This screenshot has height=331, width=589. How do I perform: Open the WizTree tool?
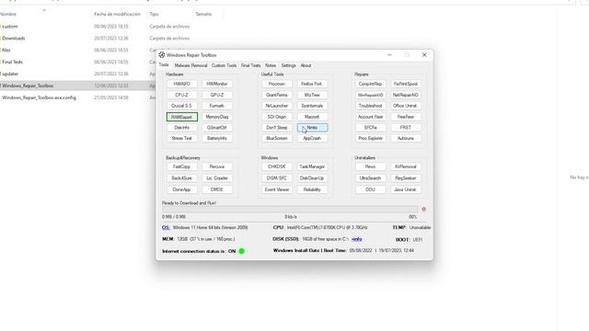pyautogui.click(x=312, y=95)
